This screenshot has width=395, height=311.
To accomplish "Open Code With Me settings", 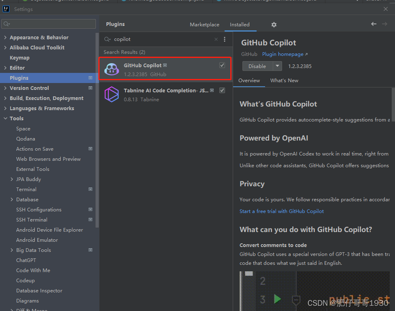I will 33,270.
